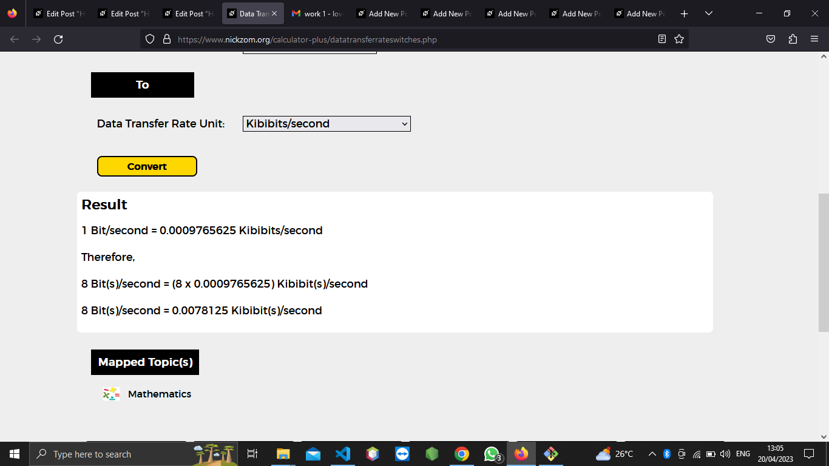List all tabs with the chevron
829x466 pixels.
coord(709,13)
